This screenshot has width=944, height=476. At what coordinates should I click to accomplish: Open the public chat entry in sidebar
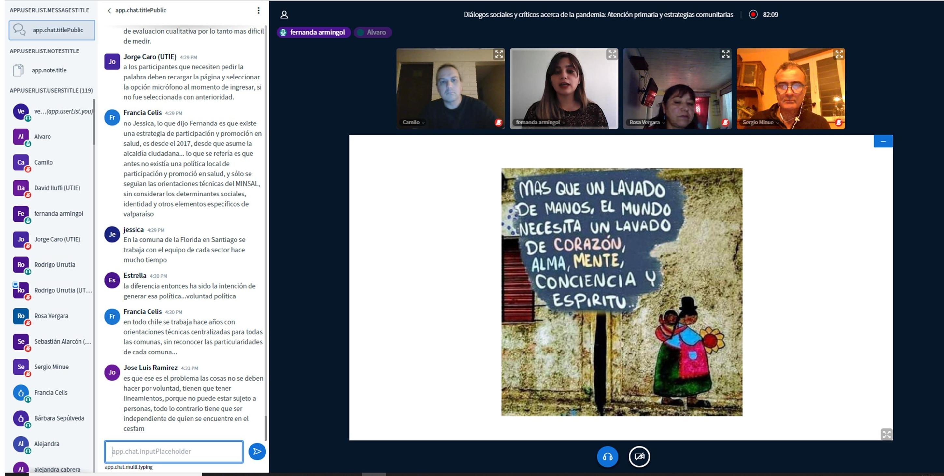tap(52, 30)
